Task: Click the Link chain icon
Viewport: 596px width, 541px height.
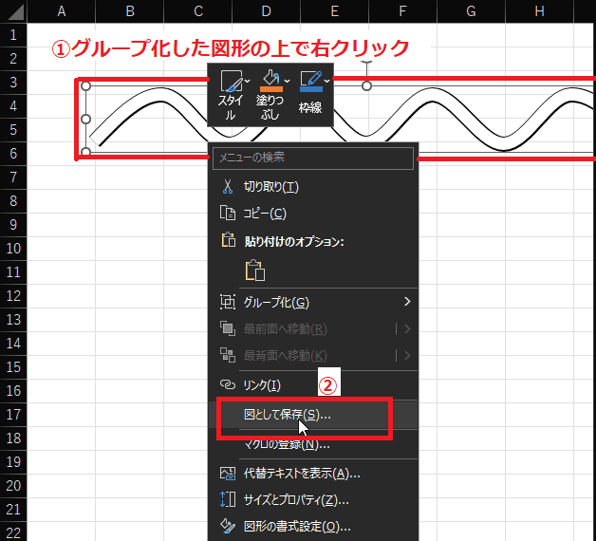Action: tap(227, 384)
